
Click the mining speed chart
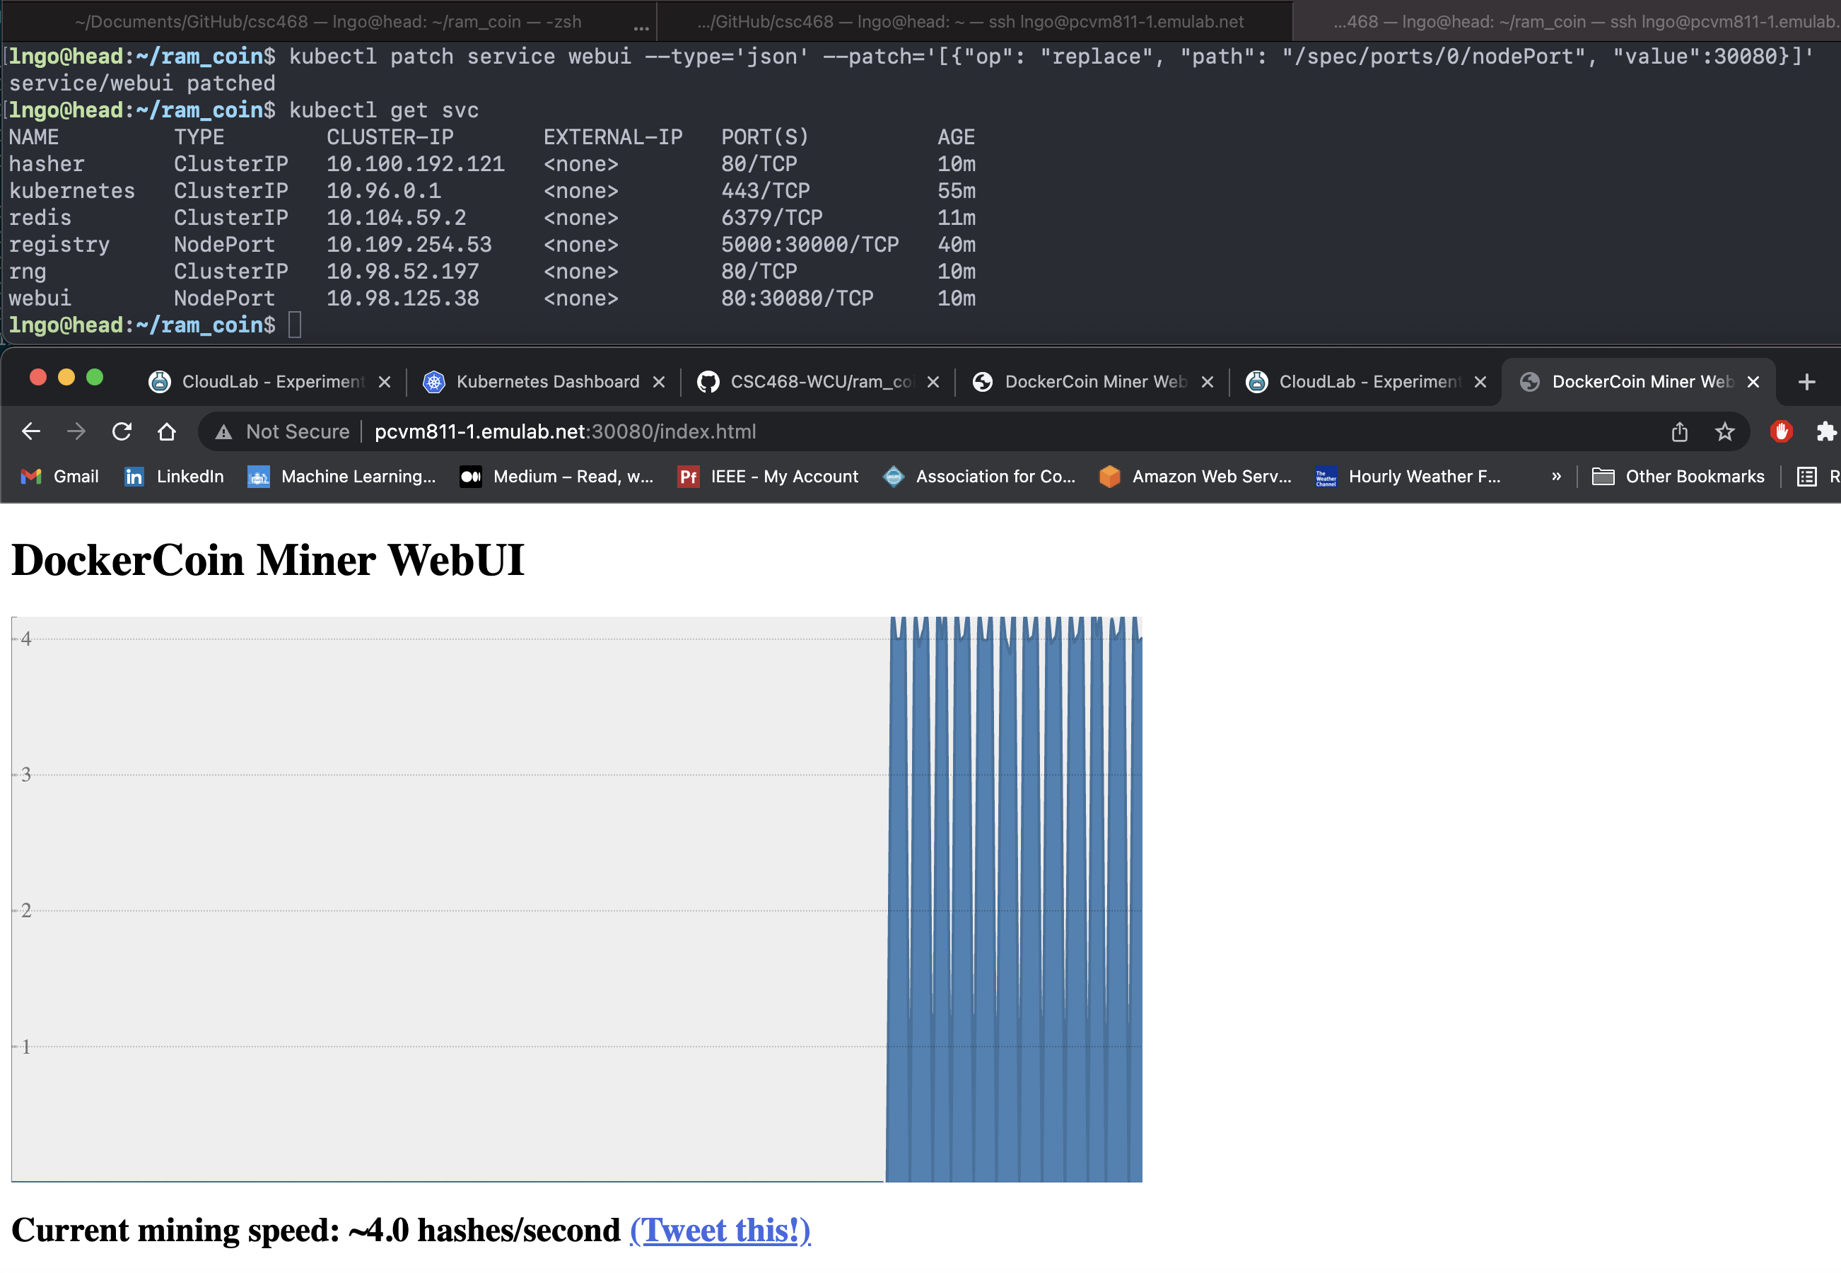576,899
